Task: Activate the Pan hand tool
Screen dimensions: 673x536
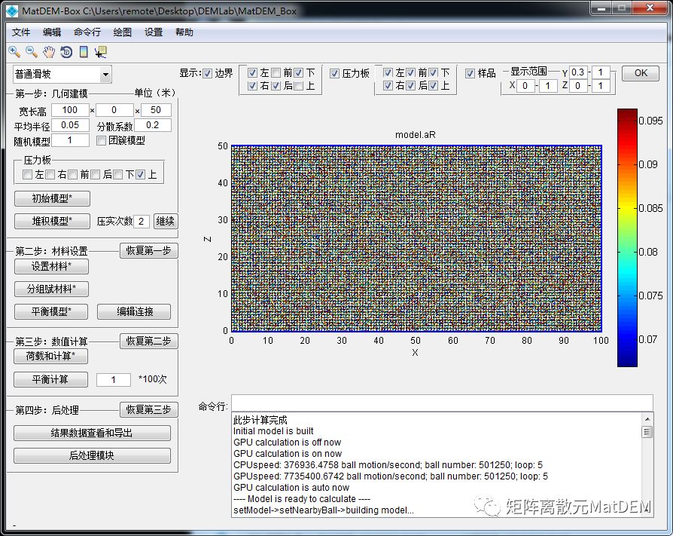Action: 49,52
